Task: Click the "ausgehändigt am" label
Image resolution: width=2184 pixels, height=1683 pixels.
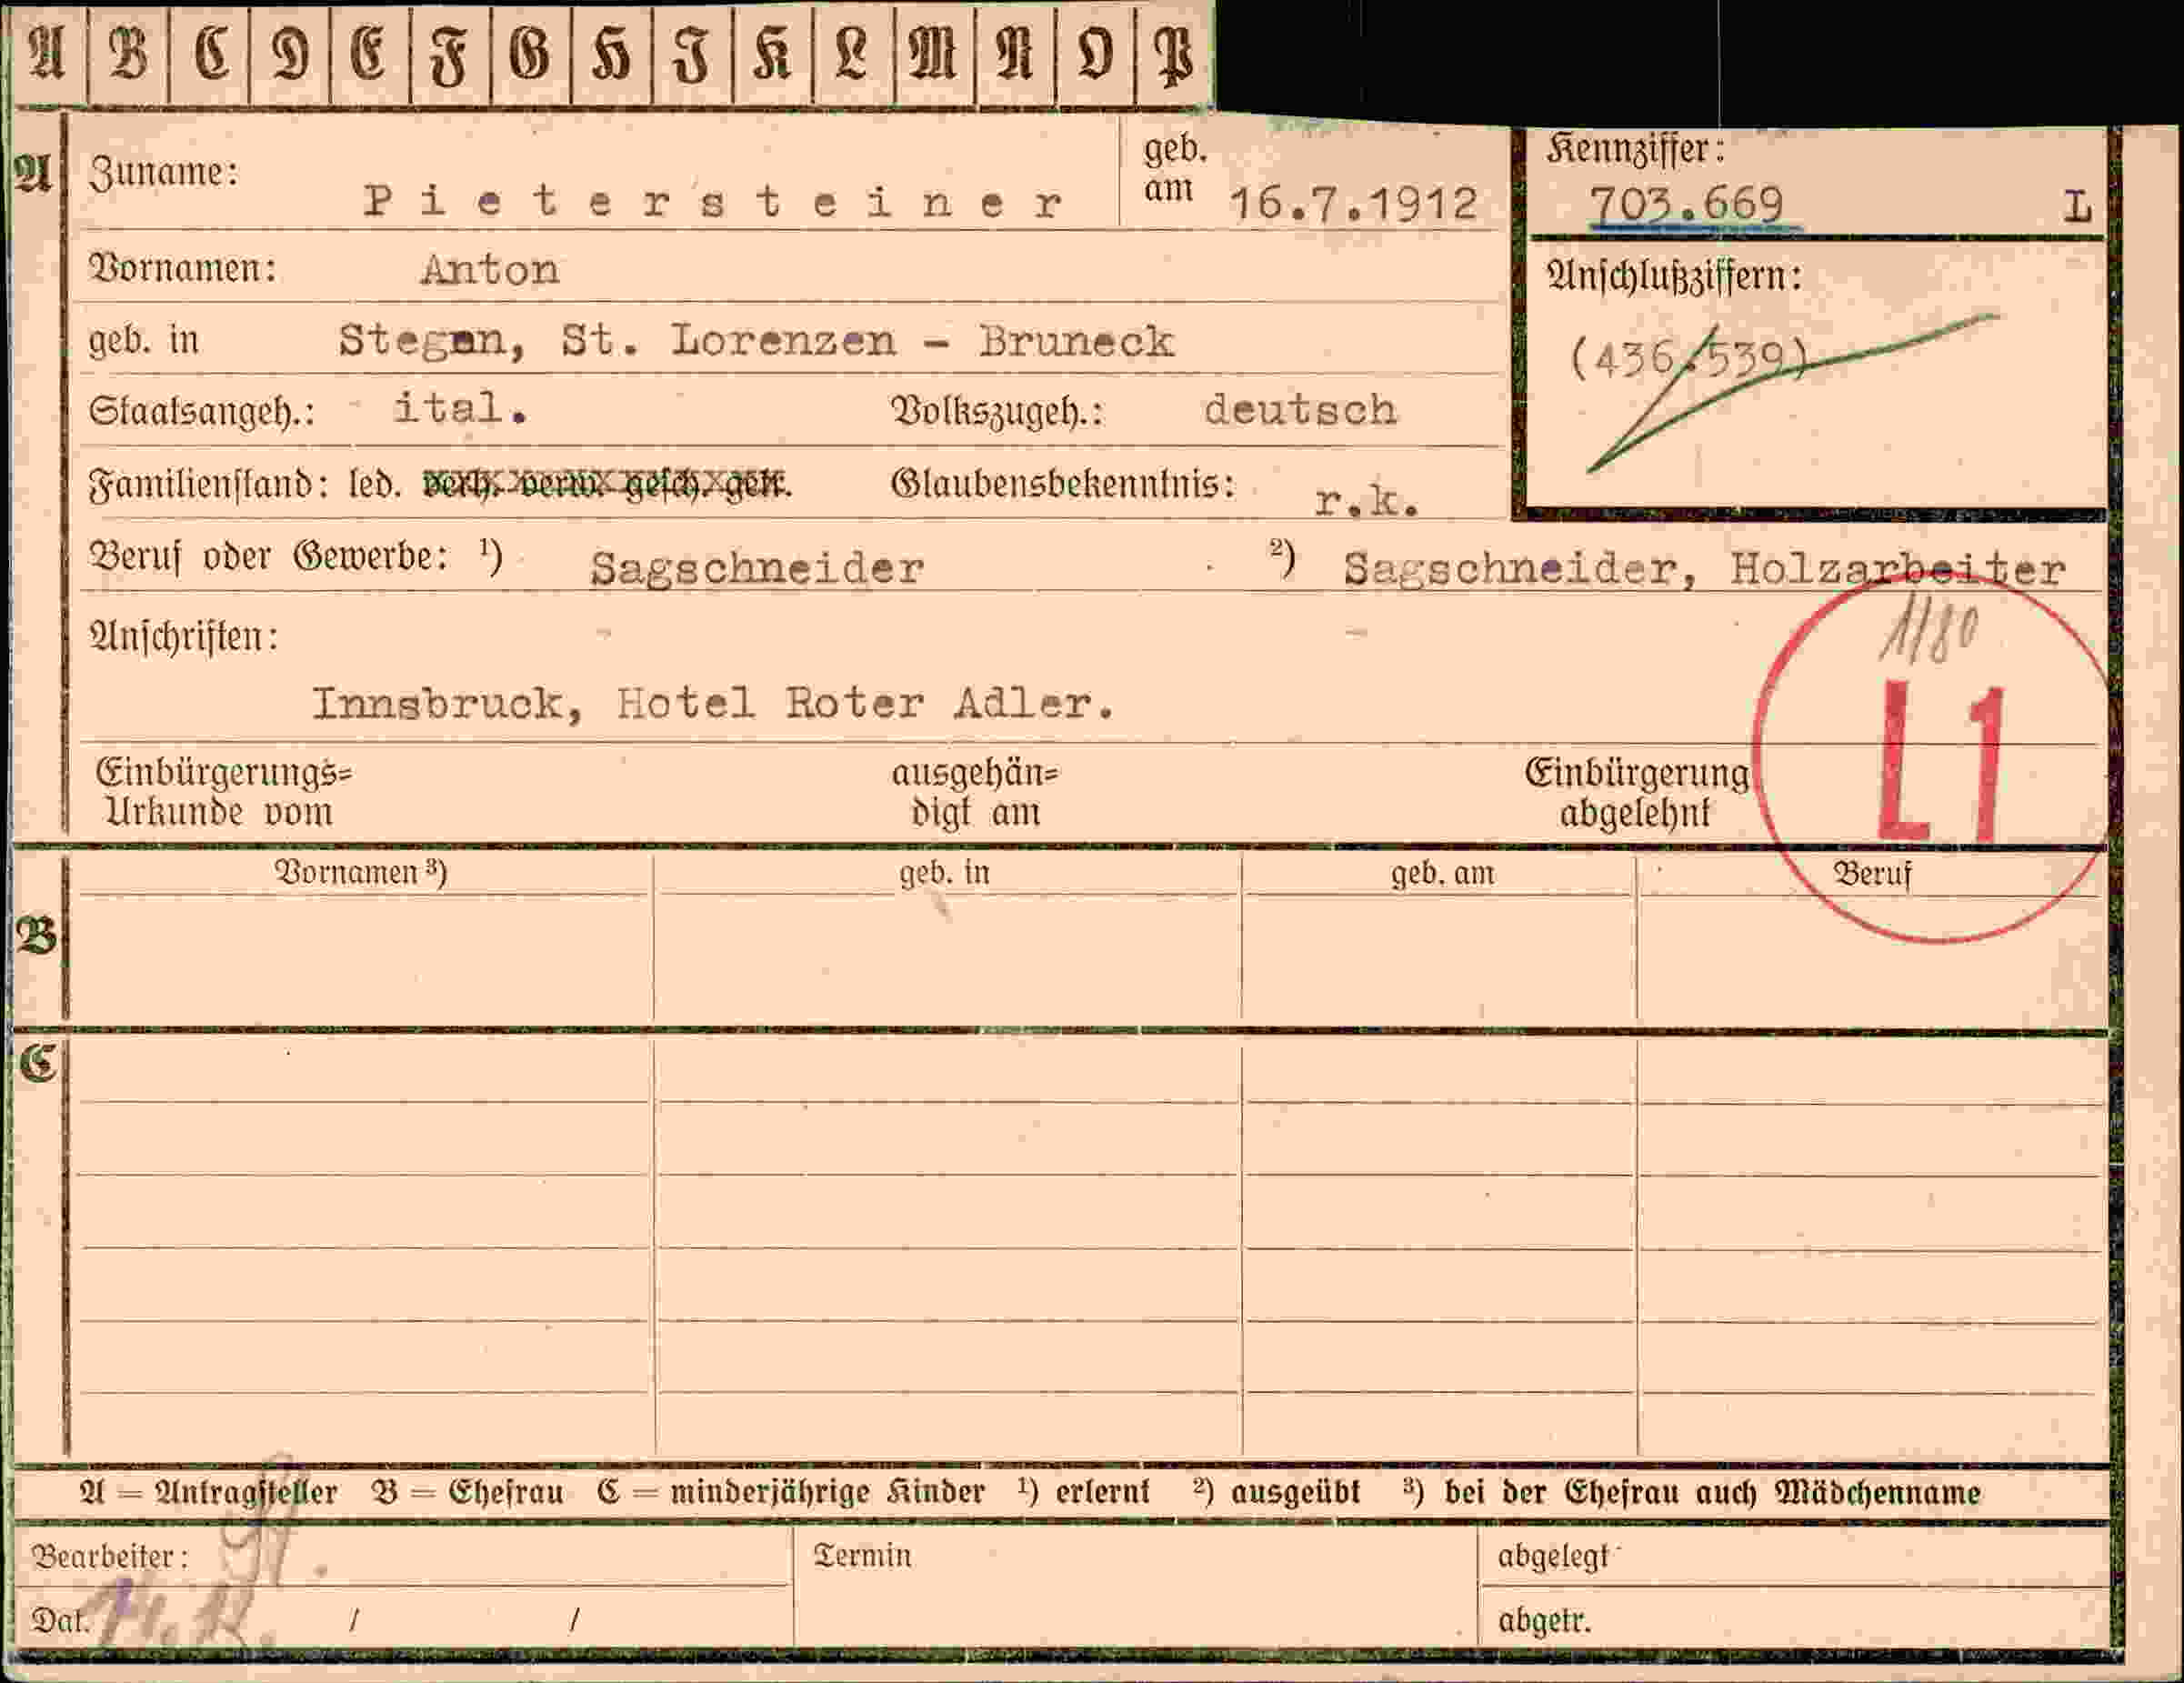Action: coord(975,792)
